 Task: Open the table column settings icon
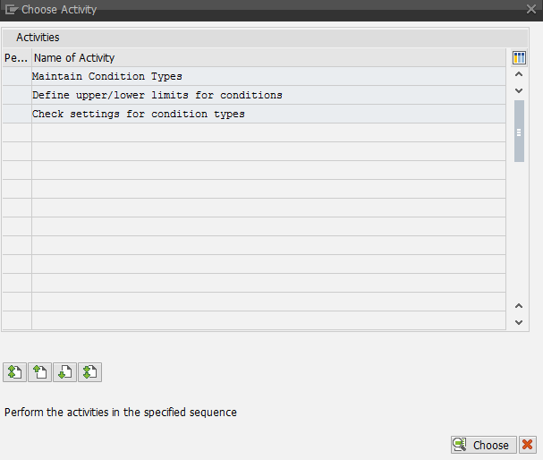tap(519, 57)
